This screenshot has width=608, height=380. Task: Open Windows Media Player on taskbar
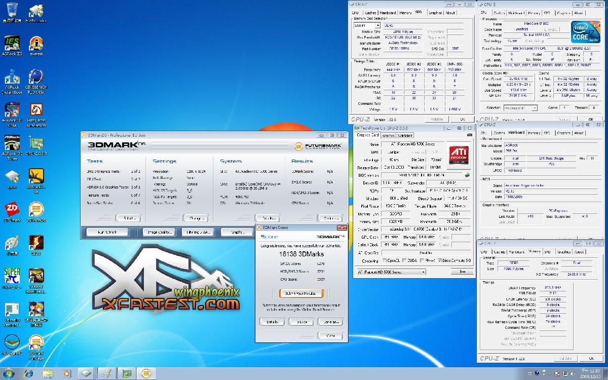66,373
